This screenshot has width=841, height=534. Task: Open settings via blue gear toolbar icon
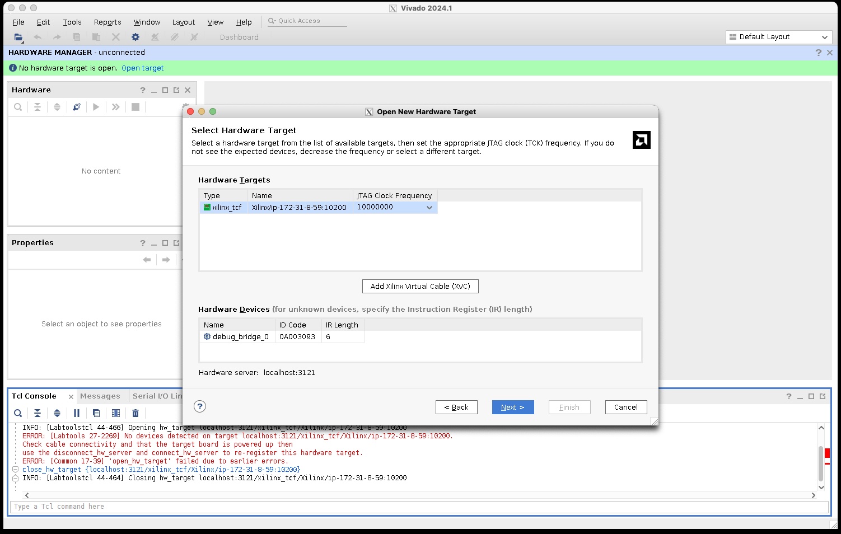(x=136, y=37)
